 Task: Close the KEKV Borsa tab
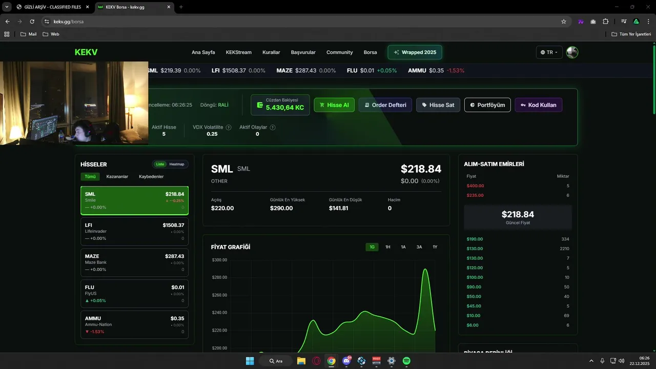pos(168,7)
